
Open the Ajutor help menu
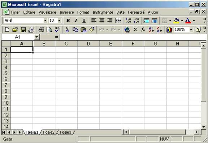click(153, 12)
